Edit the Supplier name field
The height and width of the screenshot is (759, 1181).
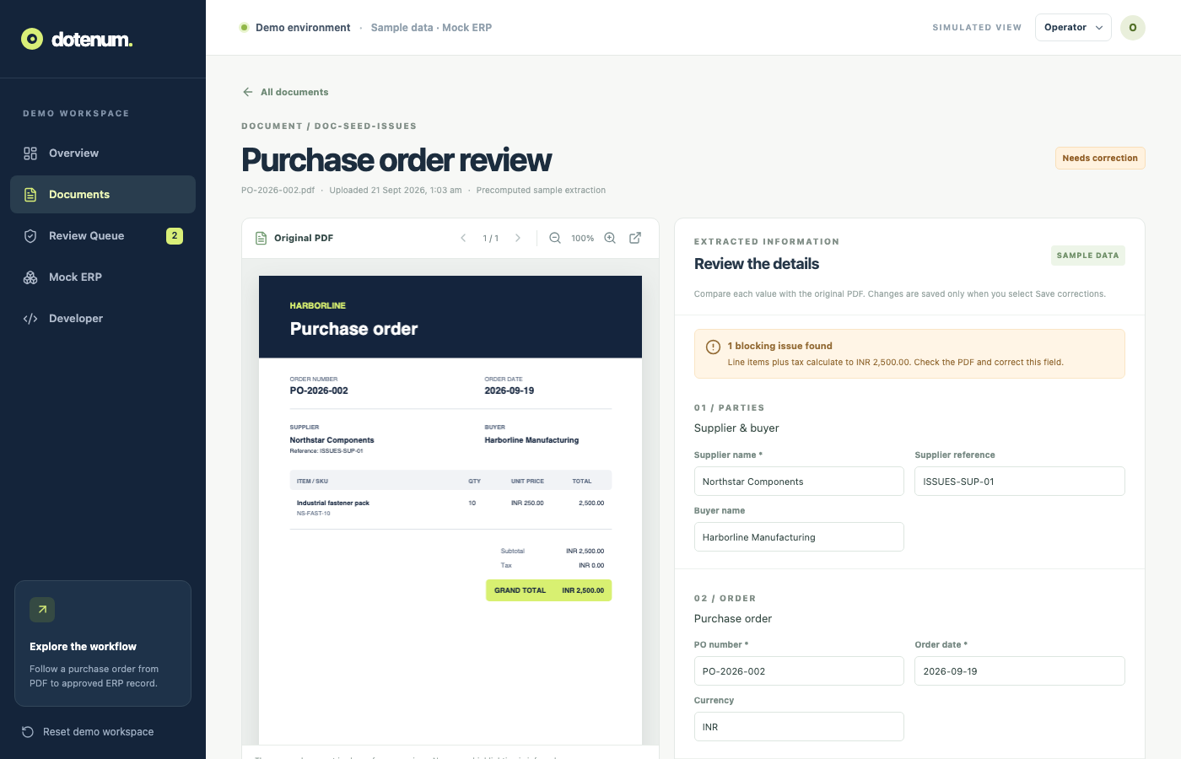[799, 482]
